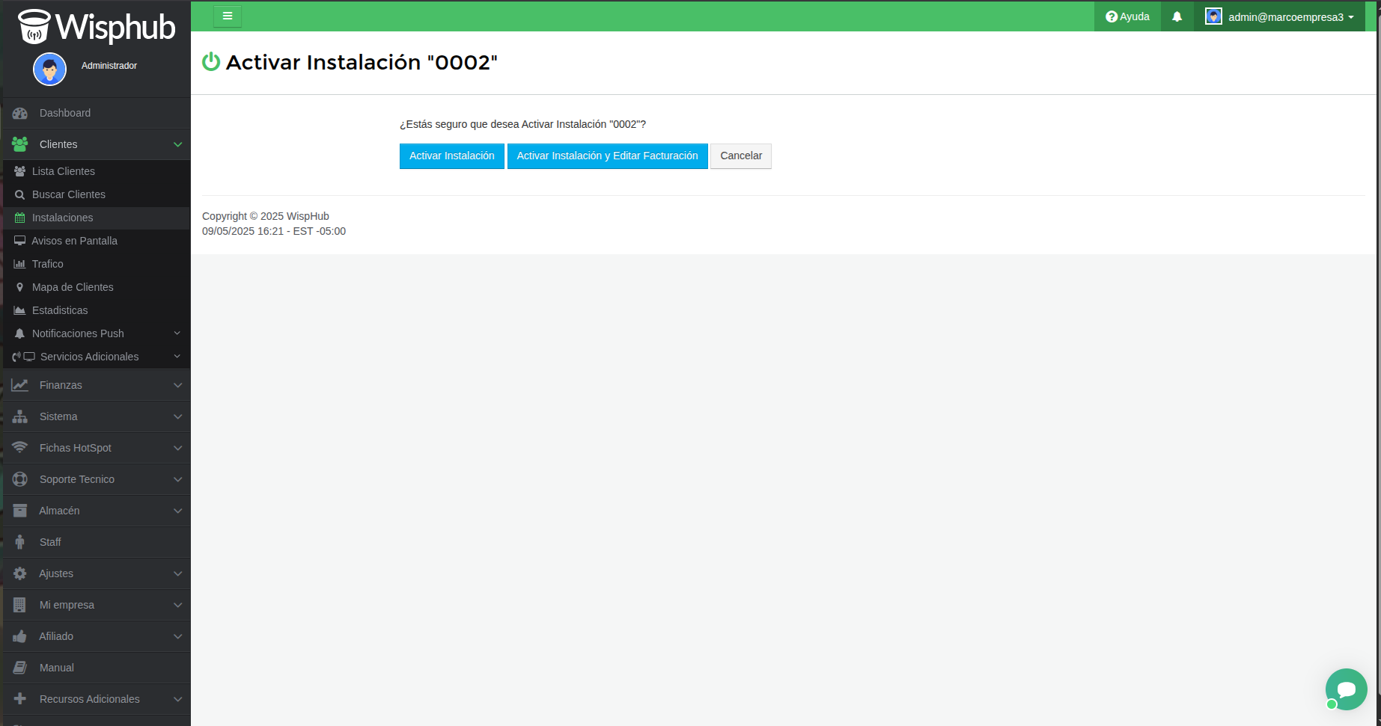Open Trafico menu item
Screen dimensions: 1381x726
97,264
